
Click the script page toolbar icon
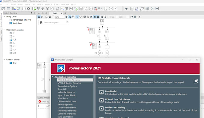(52, 9)
